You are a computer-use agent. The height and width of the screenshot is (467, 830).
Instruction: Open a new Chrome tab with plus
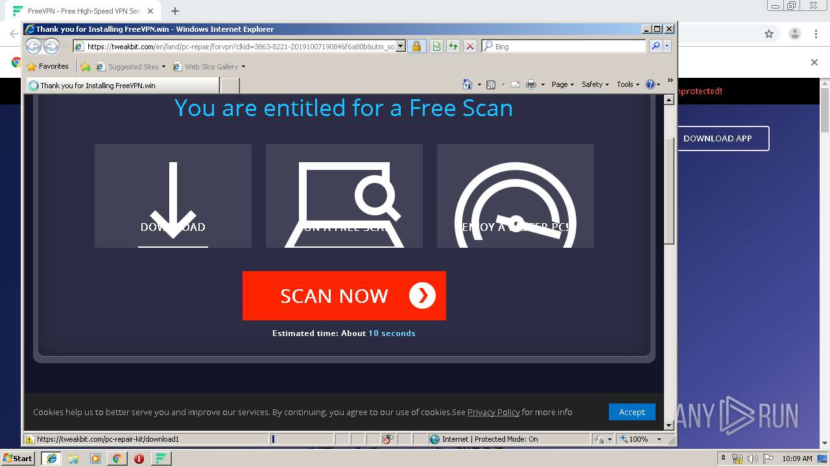click(x=174, y=11)
